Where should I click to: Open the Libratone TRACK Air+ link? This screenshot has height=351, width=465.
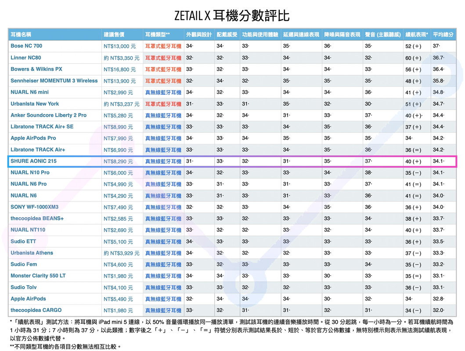tap(38, 150)
